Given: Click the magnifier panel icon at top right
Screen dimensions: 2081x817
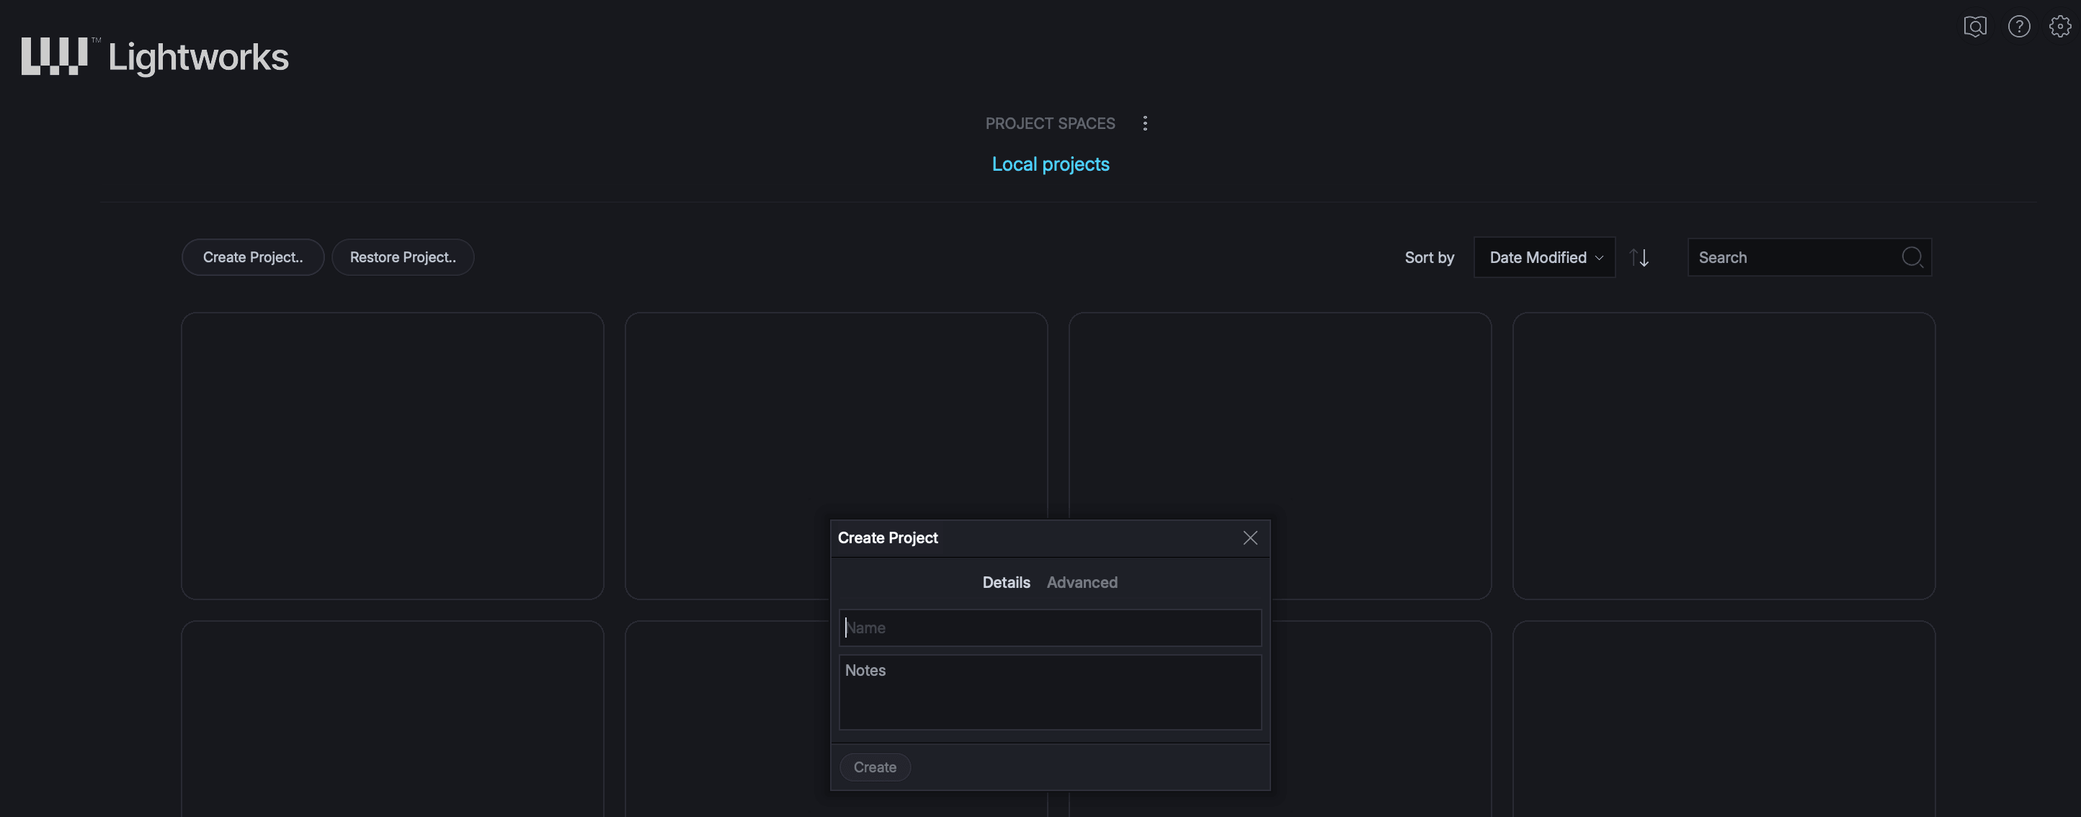Looking at the screenshot, I should click(1975, 27).
